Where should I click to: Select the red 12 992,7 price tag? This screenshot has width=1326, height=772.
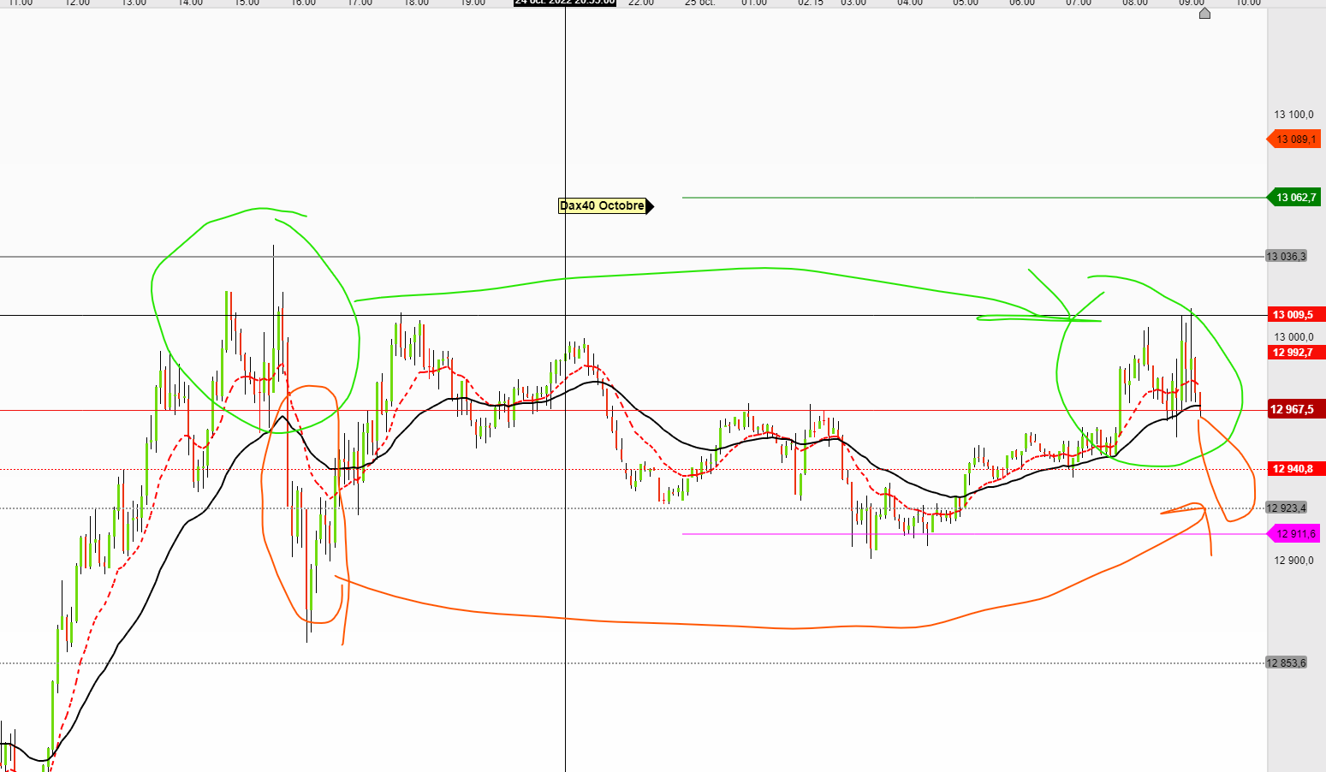1296,352
